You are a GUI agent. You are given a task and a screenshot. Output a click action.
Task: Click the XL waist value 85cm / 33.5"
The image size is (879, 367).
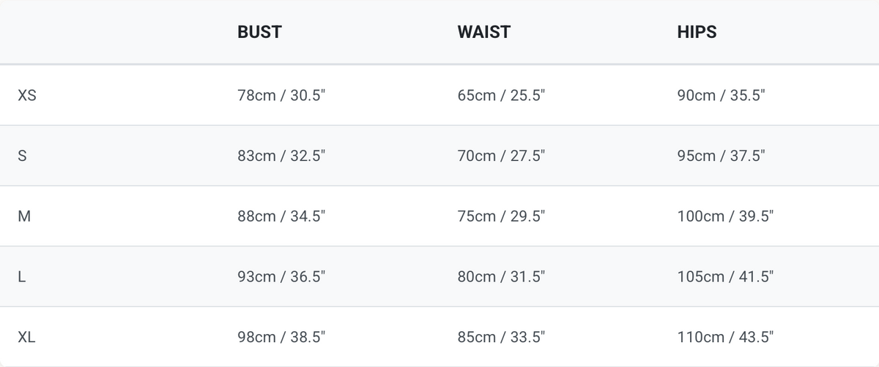501,338
